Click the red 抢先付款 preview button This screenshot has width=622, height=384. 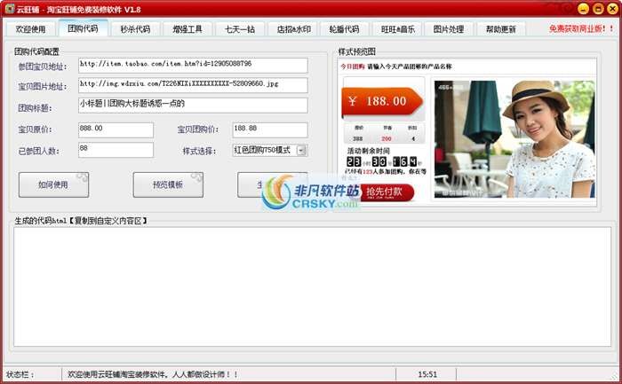coord(387,192)
